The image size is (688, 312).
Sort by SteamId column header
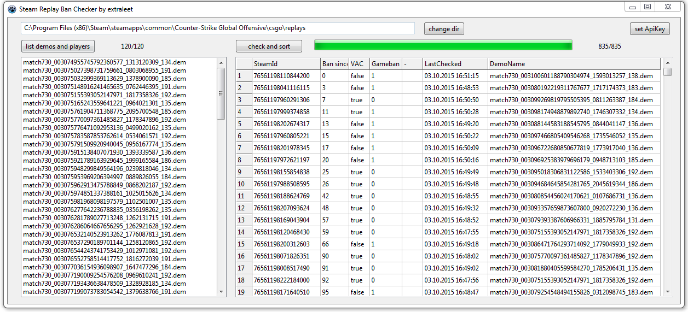click(286, 64)
